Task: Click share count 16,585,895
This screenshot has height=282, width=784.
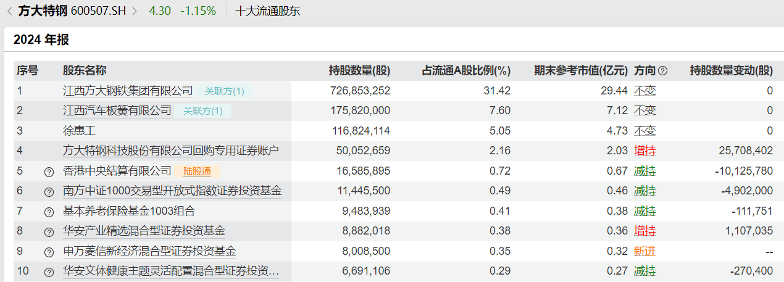Action: (x=364, y=171)
